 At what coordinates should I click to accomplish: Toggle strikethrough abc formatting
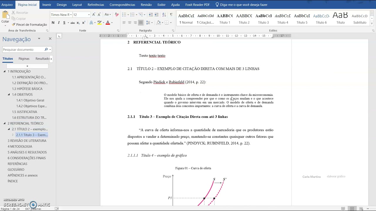pos(73,23)
